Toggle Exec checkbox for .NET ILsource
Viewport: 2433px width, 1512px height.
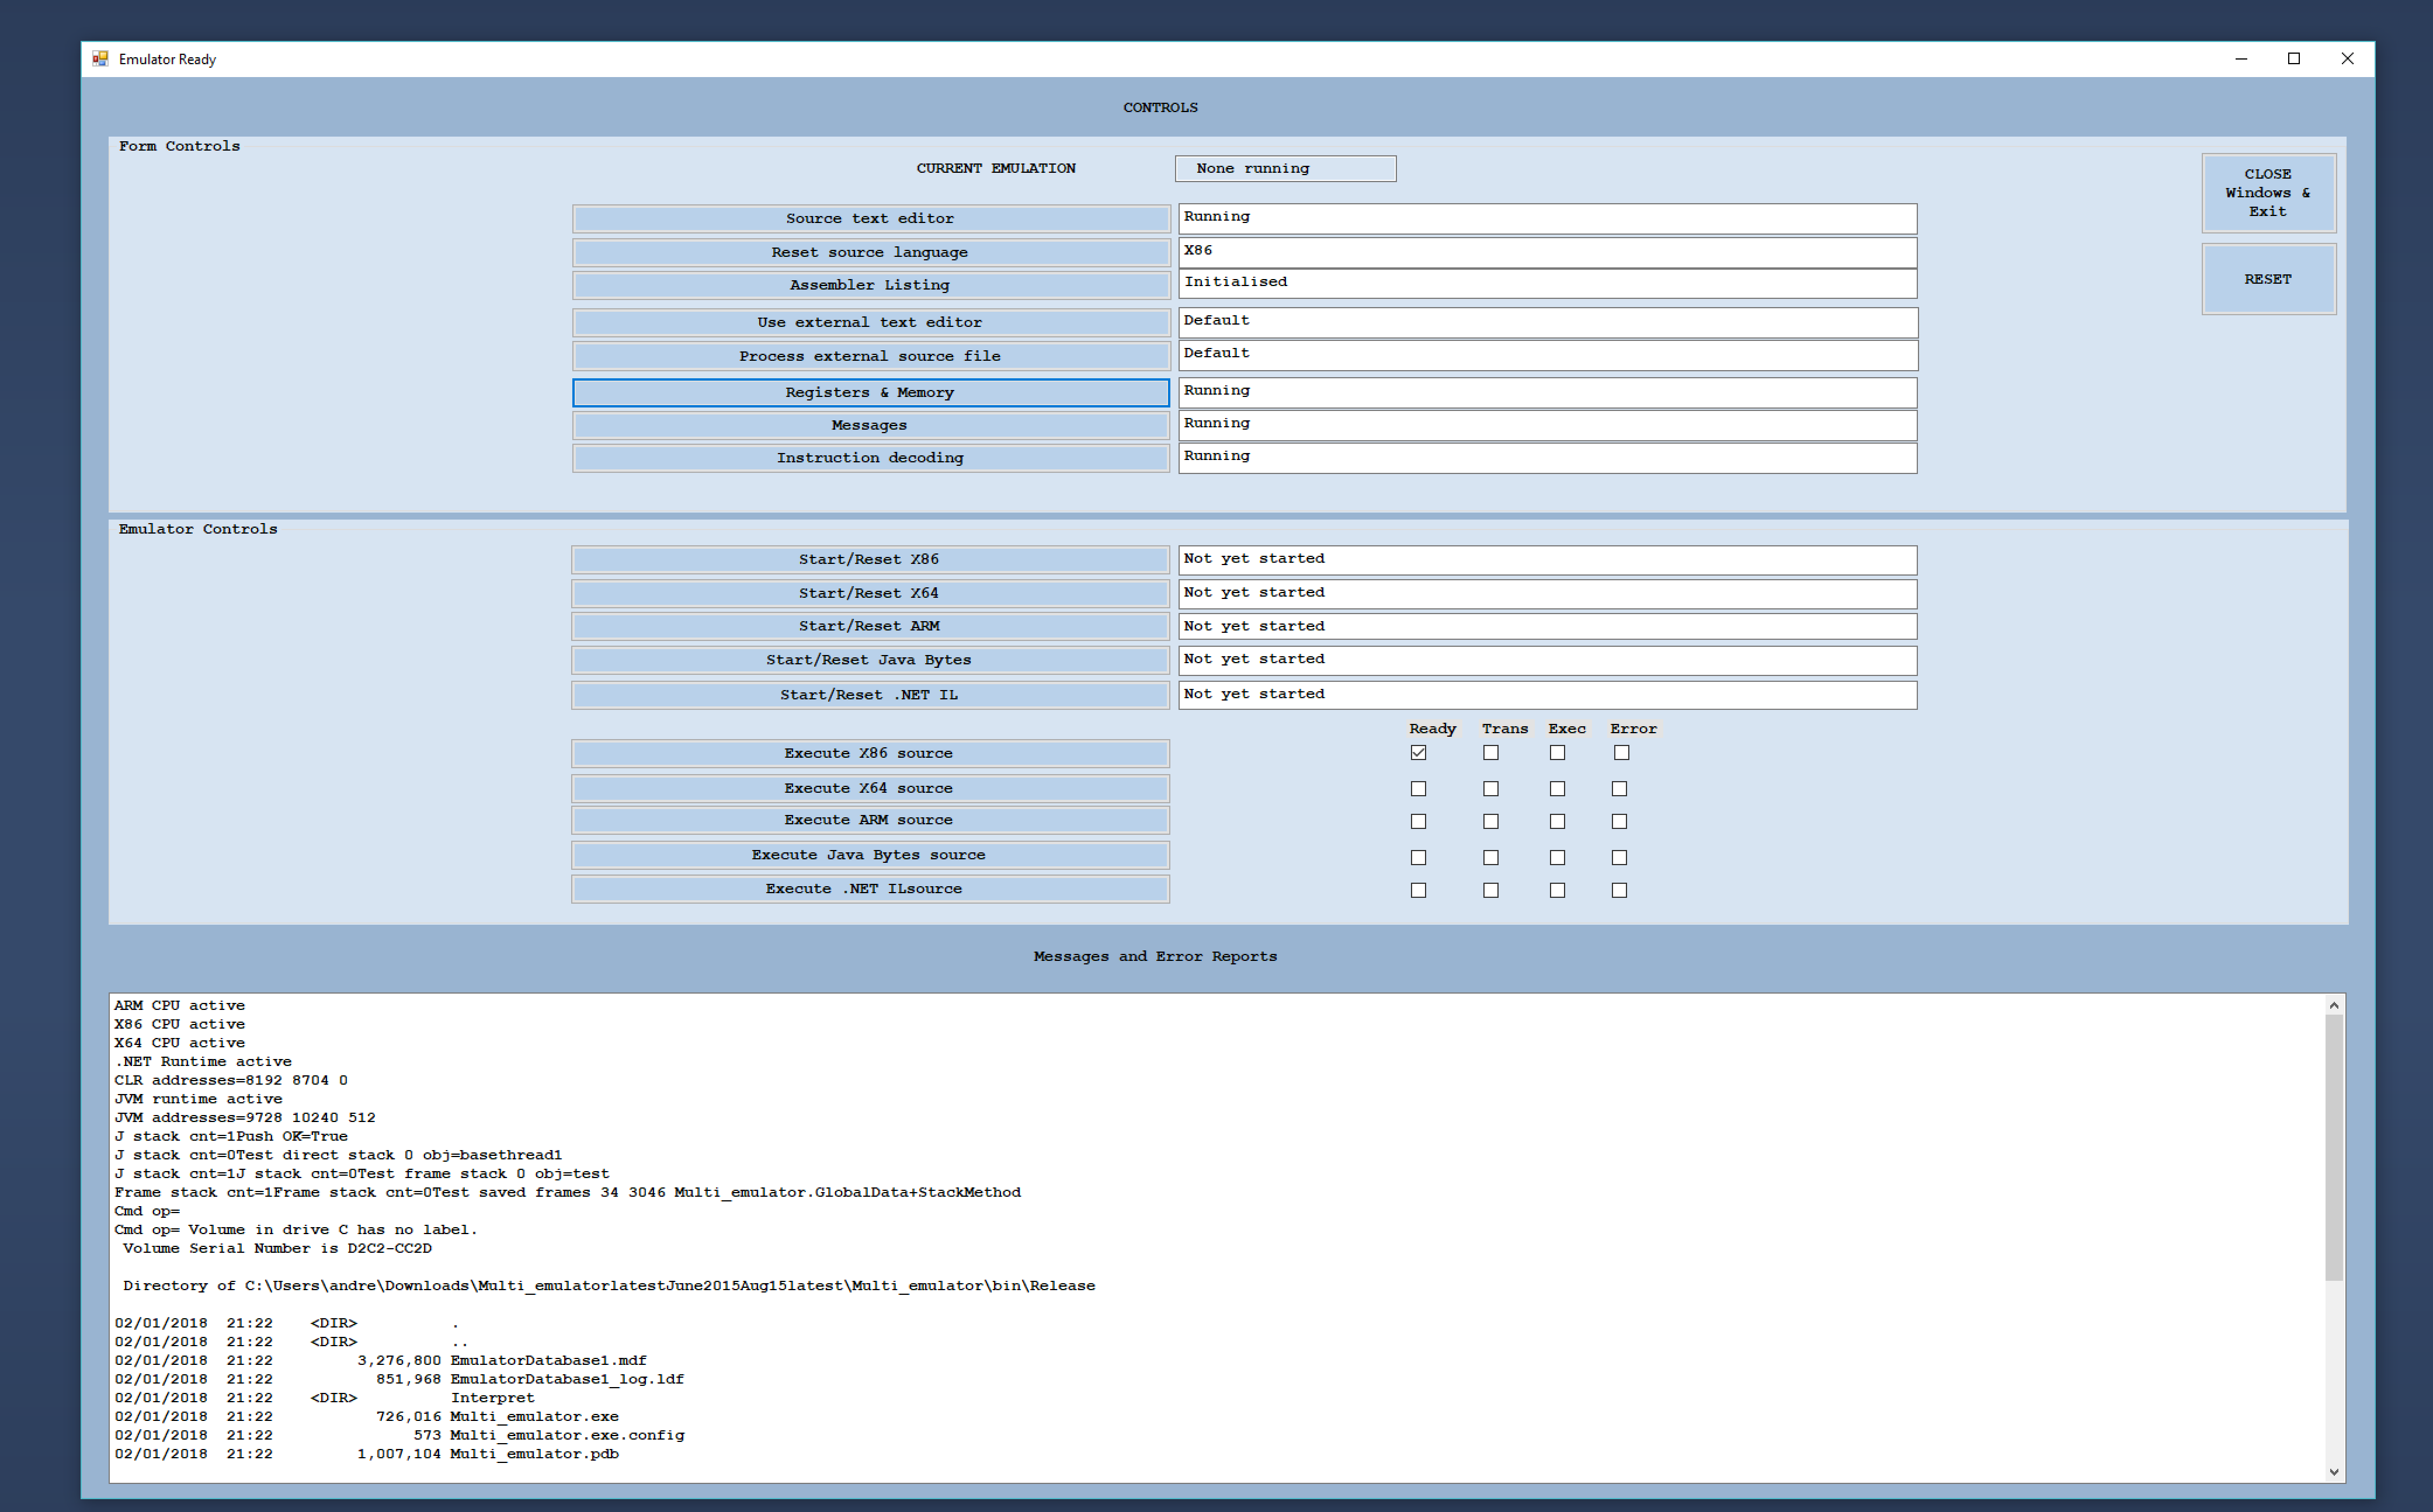point(1558,890)
